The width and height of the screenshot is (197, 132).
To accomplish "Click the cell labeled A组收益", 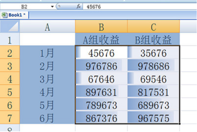I will (101, 39).
